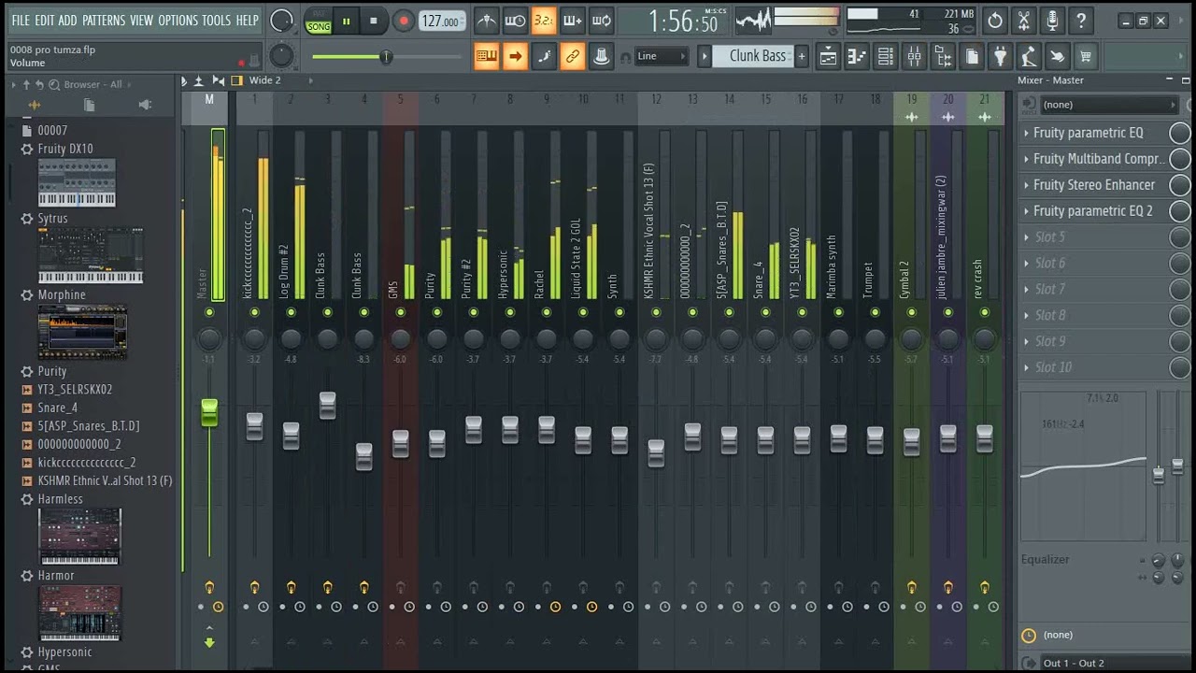Click the browser up arrow icon
The height and width of the screenshot is (673, 1196).
click(26, 84)
